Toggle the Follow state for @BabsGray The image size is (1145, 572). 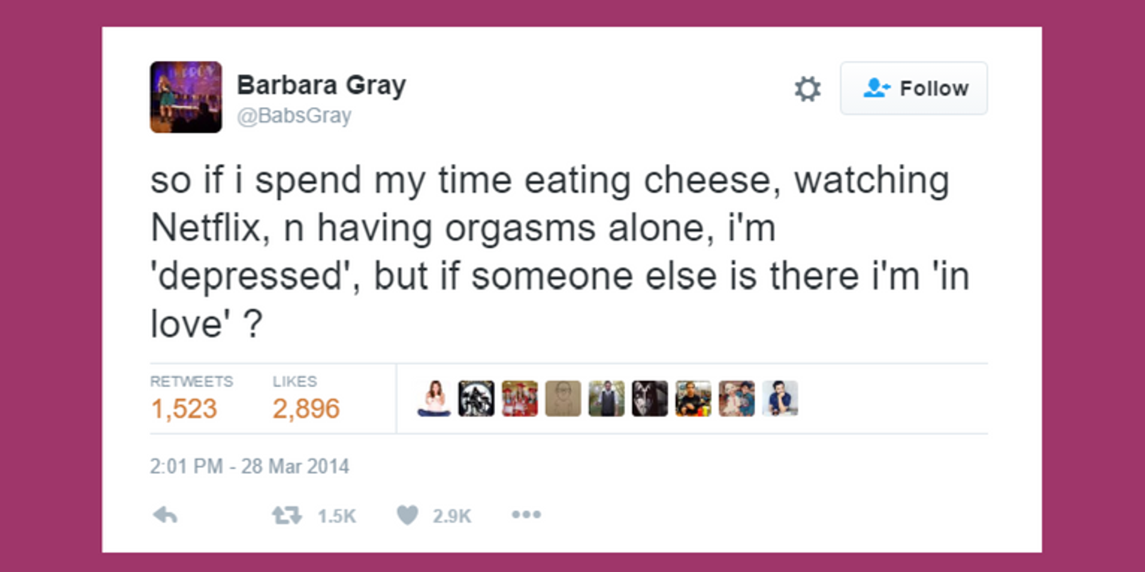(x=914, y=88)
